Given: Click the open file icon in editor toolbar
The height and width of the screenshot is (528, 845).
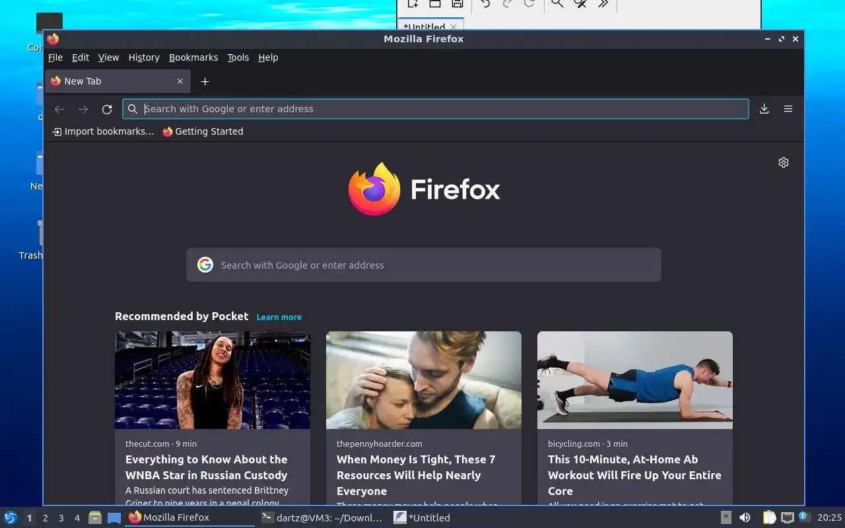Looking at the screenshot, I should click(435, 3).
